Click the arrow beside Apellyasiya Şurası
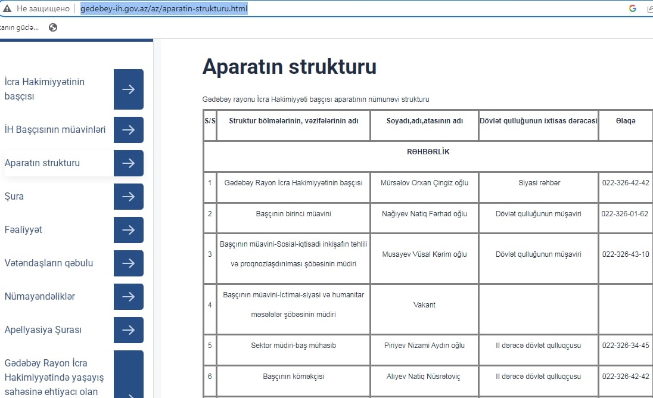Viewport: 653px width, 398px height. coord(129,329)
